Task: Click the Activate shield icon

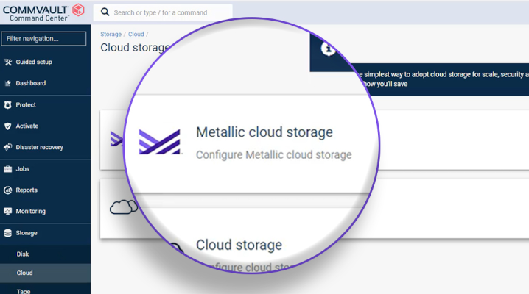Action: (8, 126)
